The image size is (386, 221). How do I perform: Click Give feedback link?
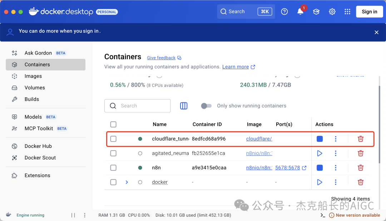tap(161, 58)
